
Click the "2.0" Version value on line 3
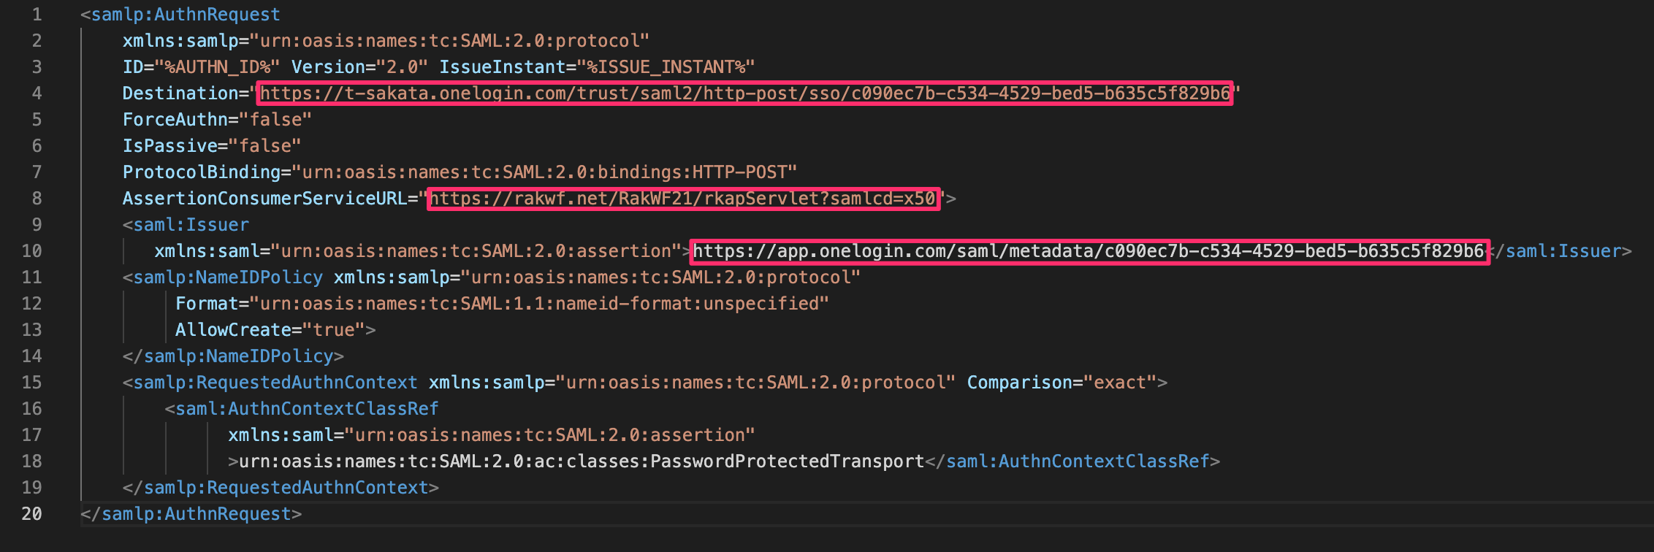(x=403, y=67)
